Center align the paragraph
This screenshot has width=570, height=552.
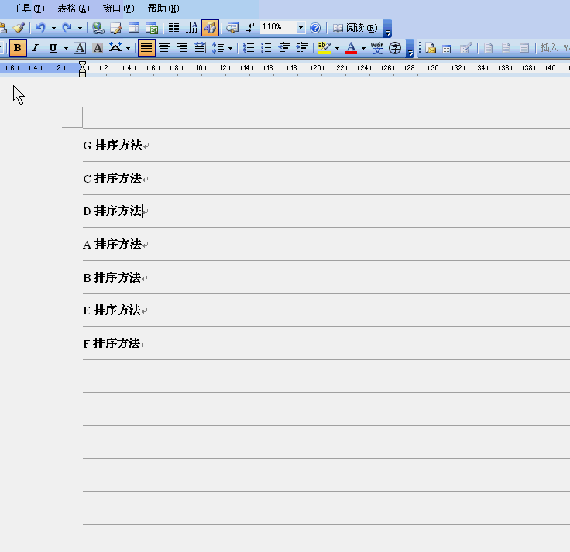pos(164,48)
